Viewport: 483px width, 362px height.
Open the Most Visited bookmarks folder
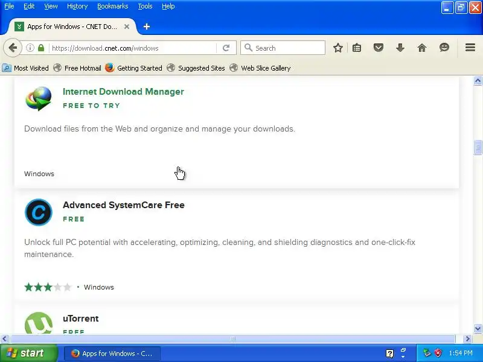[25, 68]
